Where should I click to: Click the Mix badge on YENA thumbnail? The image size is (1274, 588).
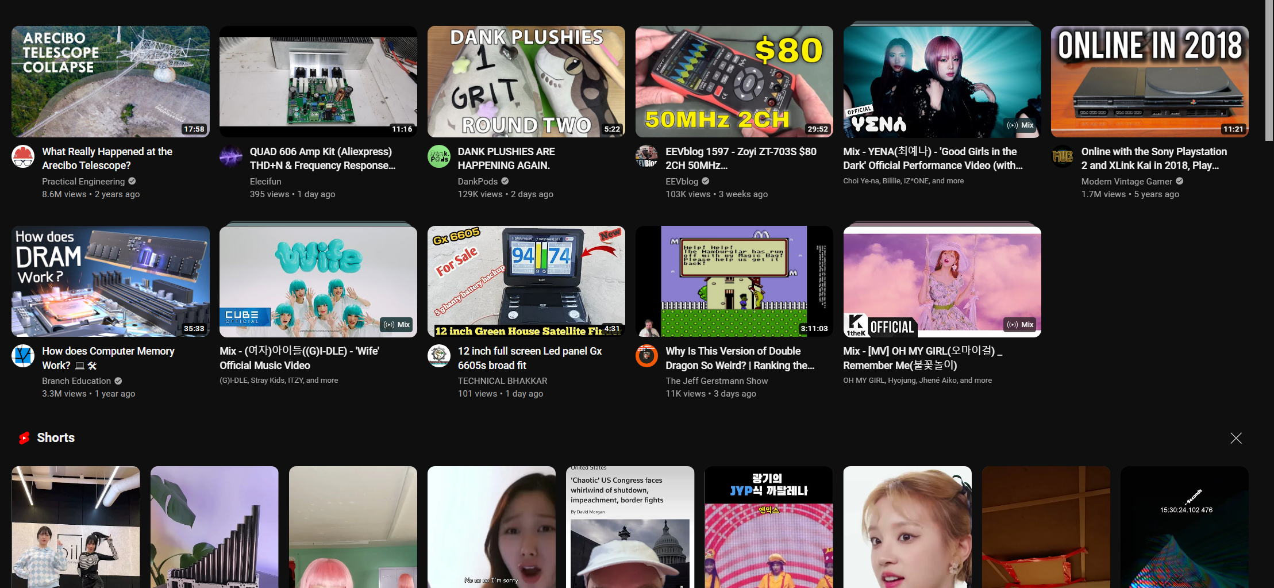(1021, 125)
